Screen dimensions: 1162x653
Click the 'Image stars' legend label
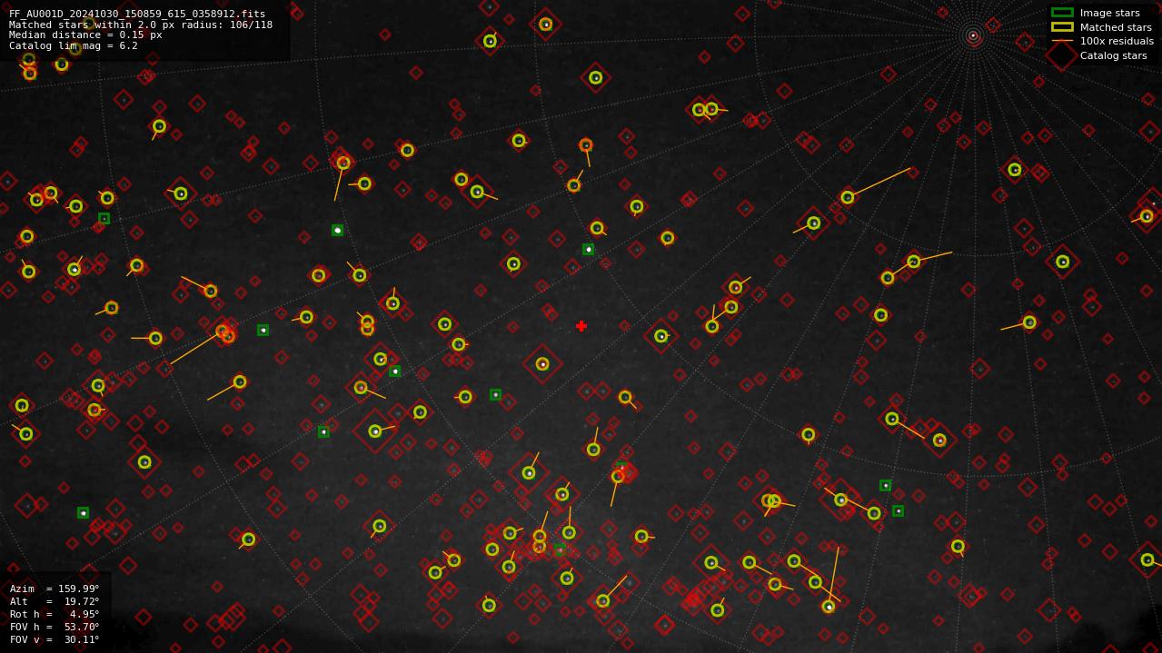(x=1109, y=13)
